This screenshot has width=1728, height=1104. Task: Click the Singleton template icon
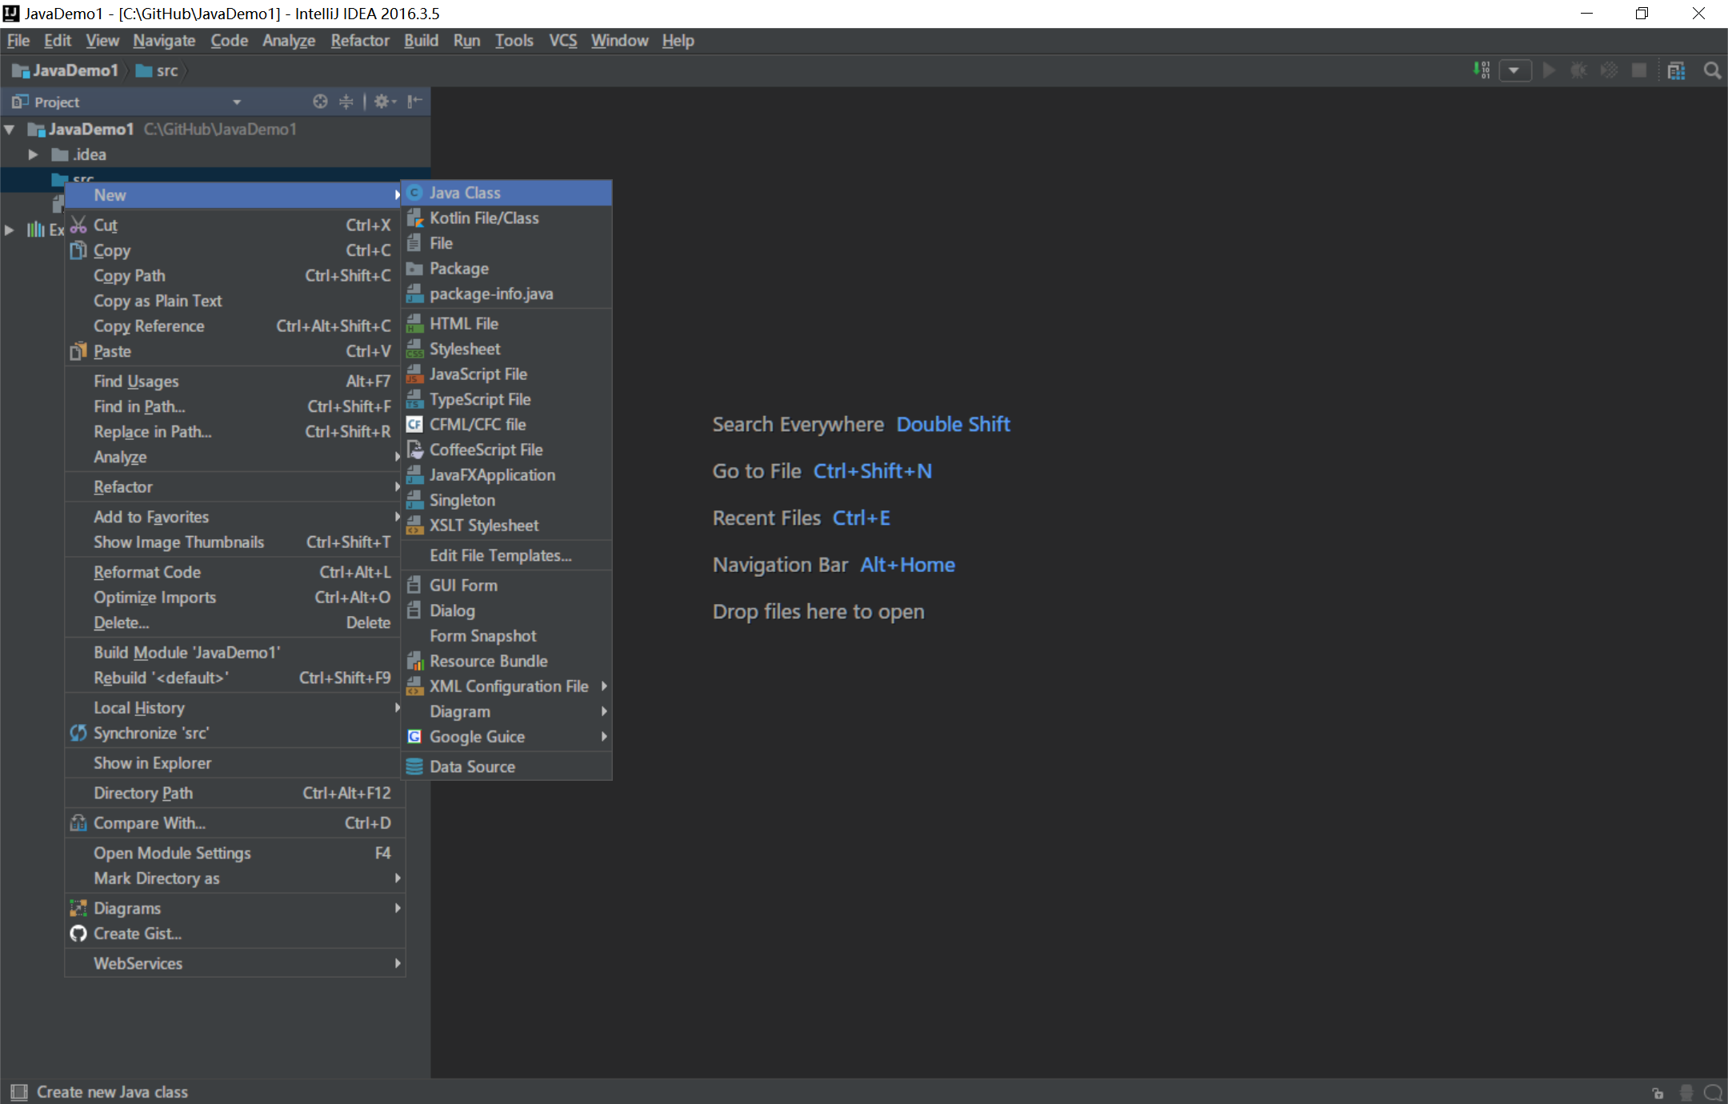414,500
